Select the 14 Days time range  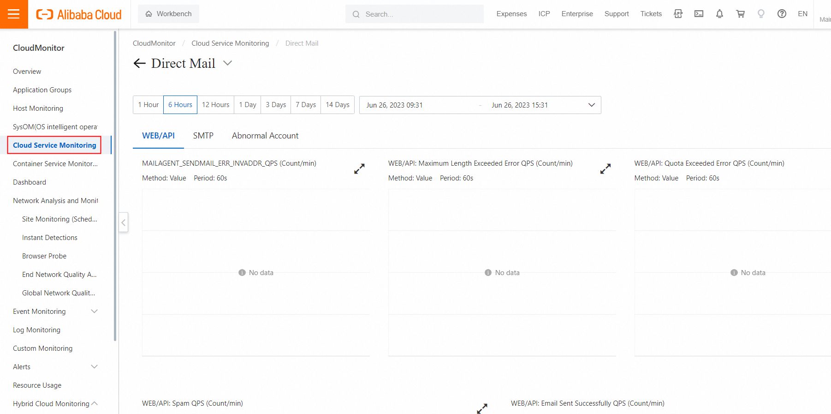click(338, 105)
